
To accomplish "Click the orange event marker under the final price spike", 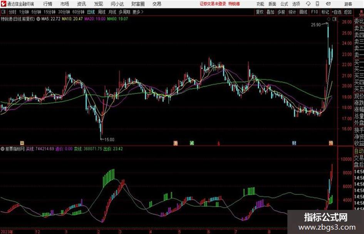I will pos(331,143).
